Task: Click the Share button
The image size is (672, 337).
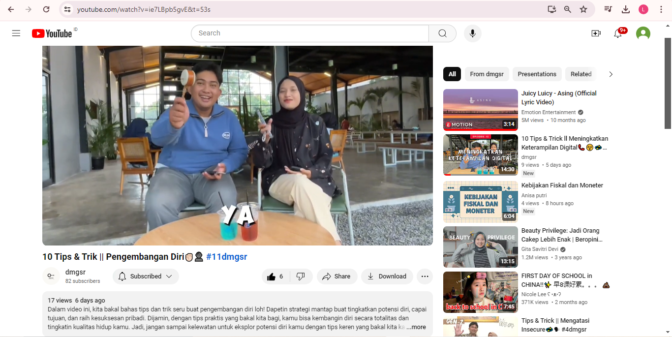Action: pos(336,276)
